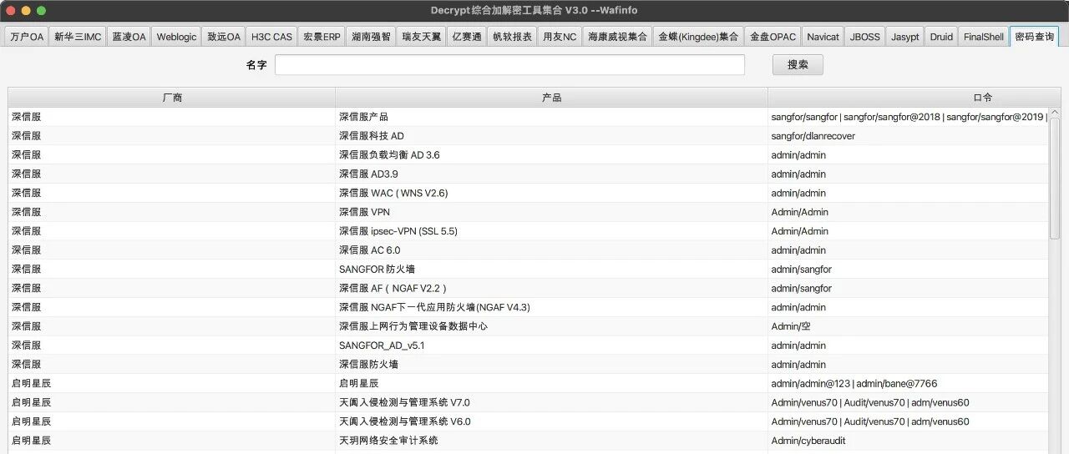Switch to the 湖南强智 tab
This screenshot has width=1069, height=454.
tap(371, 37)
